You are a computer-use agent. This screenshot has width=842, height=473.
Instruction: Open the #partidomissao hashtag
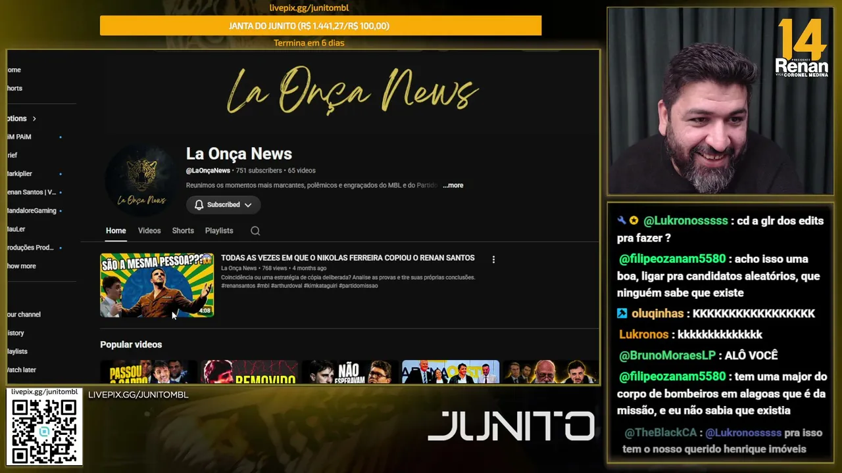[359, 286]
